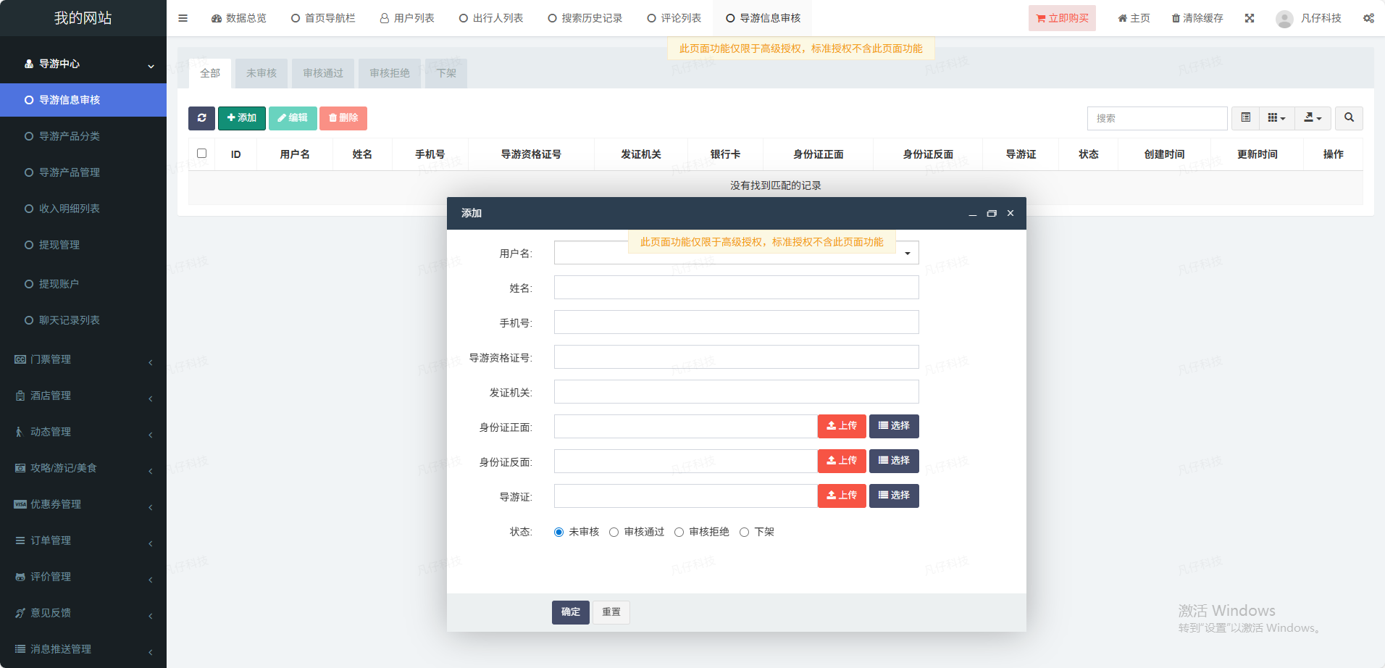This screenshot has width=1385, height=668.
Task: Check the select-all checkbox in table header
Action: (202, 154)
